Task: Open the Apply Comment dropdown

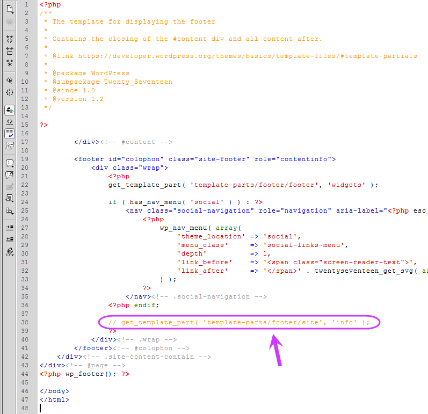Action: [x=10, y=163]
